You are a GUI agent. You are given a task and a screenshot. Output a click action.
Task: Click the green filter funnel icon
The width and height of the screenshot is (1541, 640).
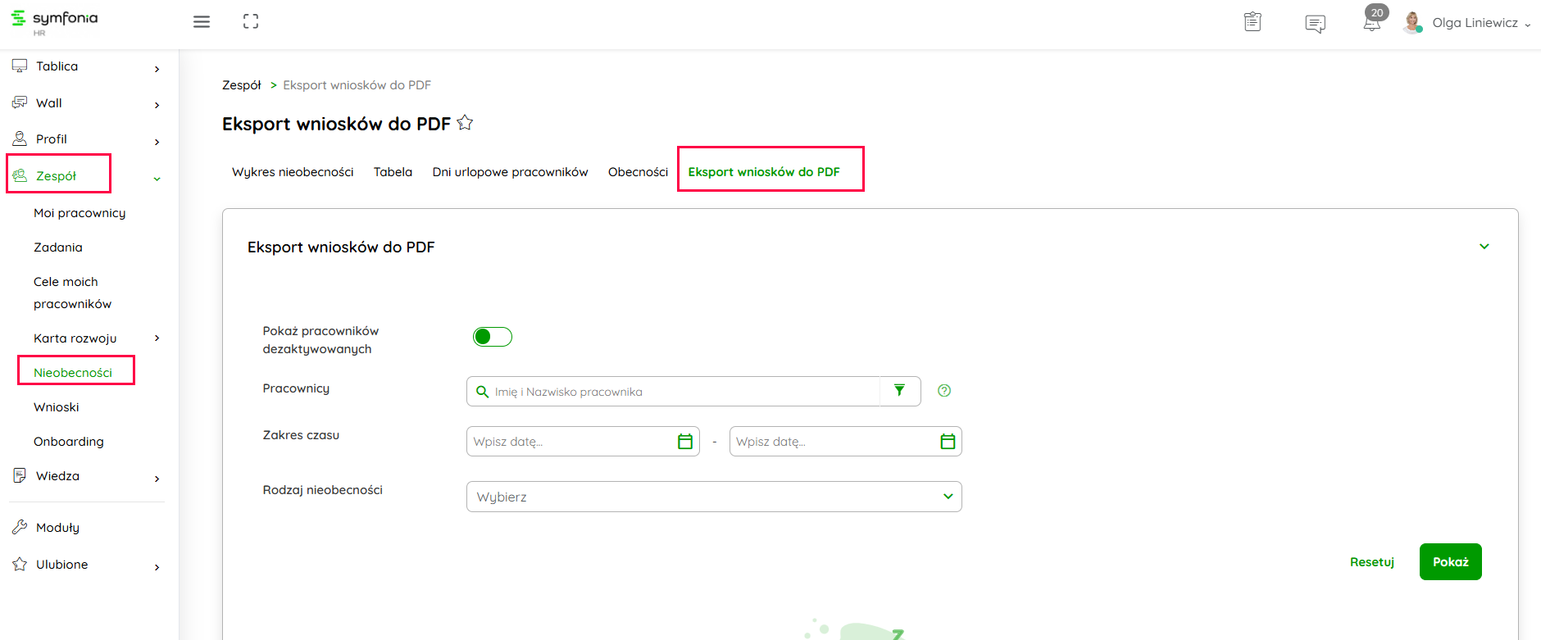(x=899, y=391)
